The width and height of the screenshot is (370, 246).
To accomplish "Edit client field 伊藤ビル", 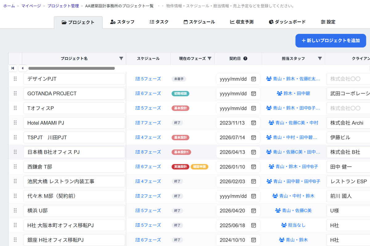I will click(348, 137).
